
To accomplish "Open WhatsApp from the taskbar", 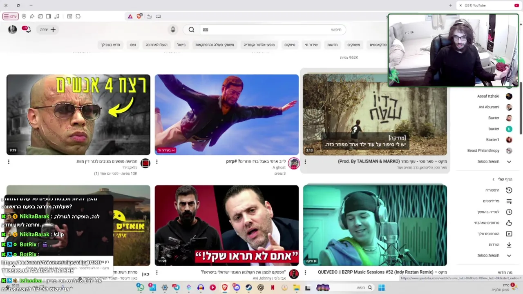I will pos(141,287).
